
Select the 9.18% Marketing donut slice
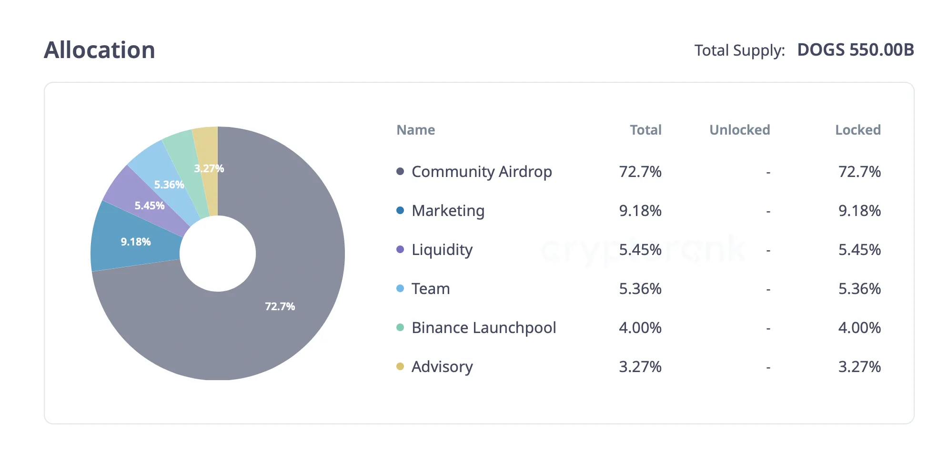136,243
